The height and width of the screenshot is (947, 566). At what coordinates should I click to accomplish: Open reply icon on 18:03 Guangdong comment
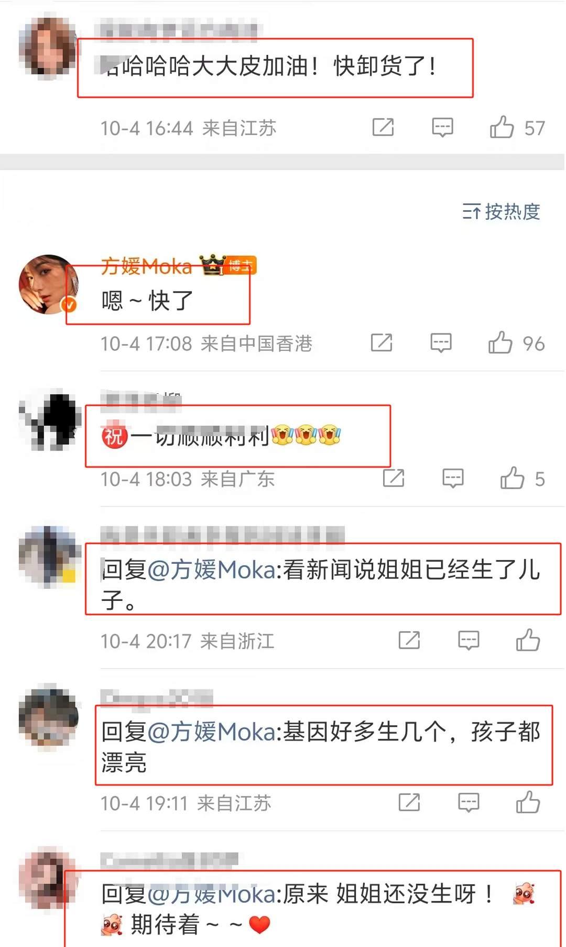453,478
